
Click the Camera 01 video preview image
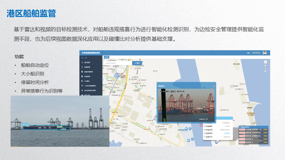[x=186, y=104]
